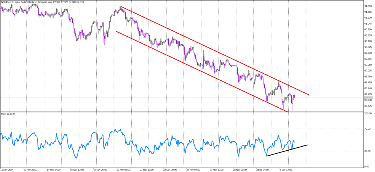Click the 91.300 price axis label
Viewport: 375px width, 172px height.
367,18
